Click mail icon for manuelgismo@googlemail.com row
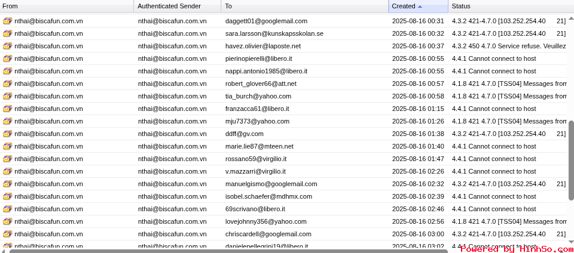This screenshot has height=253, width=574. pyautogui.click(x=7, y=184)
